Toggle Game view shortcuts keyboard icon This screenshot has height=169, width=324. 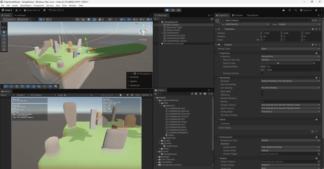click(x=132, y=95)
